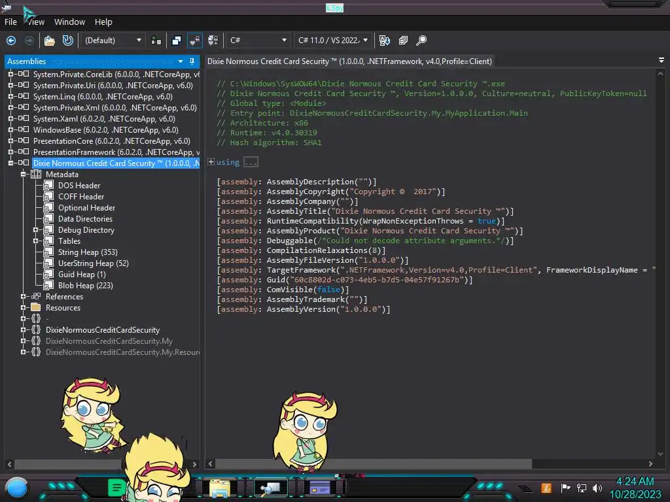Click the volume speaker tray icon

click(597, 488)
